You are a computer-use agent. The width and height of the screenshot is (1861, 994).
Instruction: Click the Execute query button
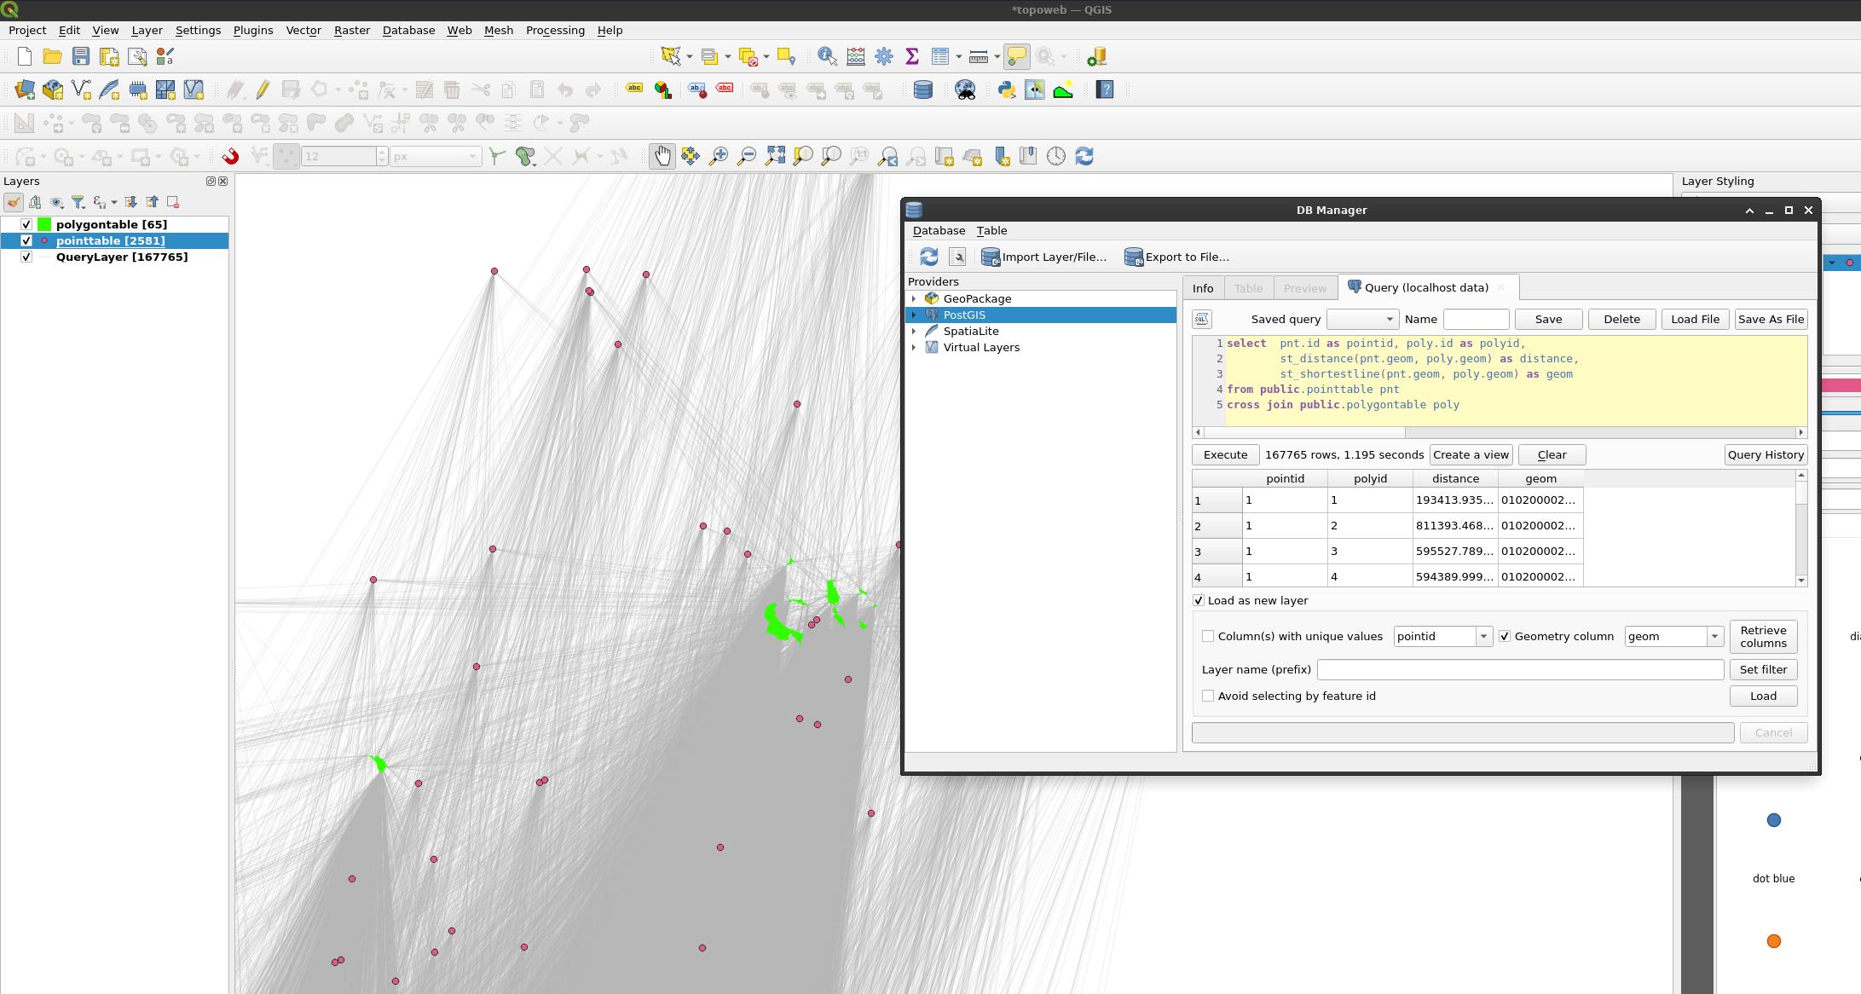coord(1226,455)
